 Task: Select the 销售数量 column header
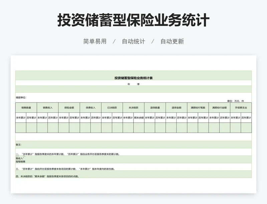click(x=26, y=107)
